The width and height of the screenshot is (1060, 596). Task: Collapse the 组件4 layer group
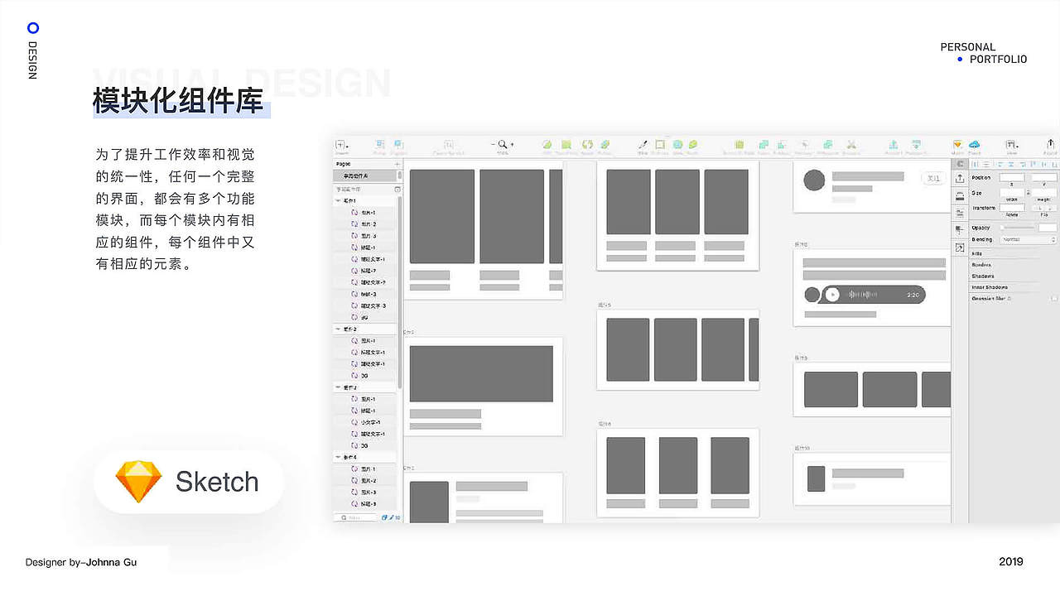(x=338, y=457)
